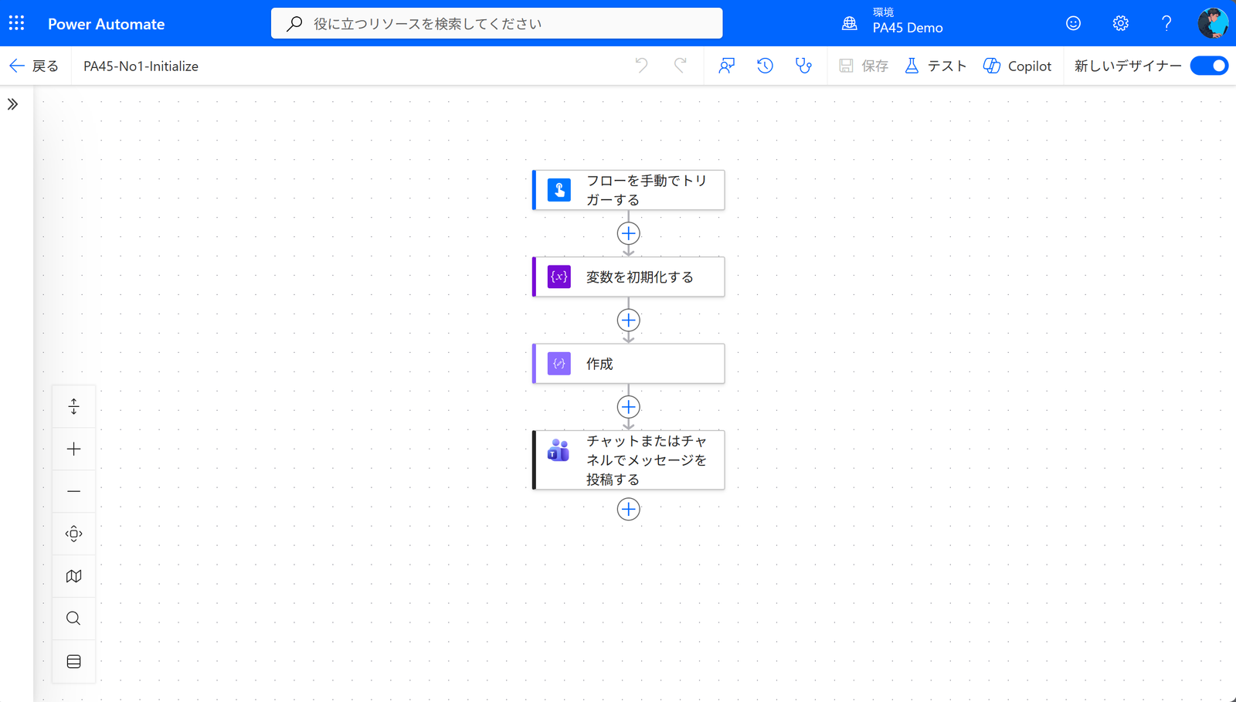Expand the left side panel chevron
The height and width of the screenshot is (702, 1236).
click(x=12, y=104)
